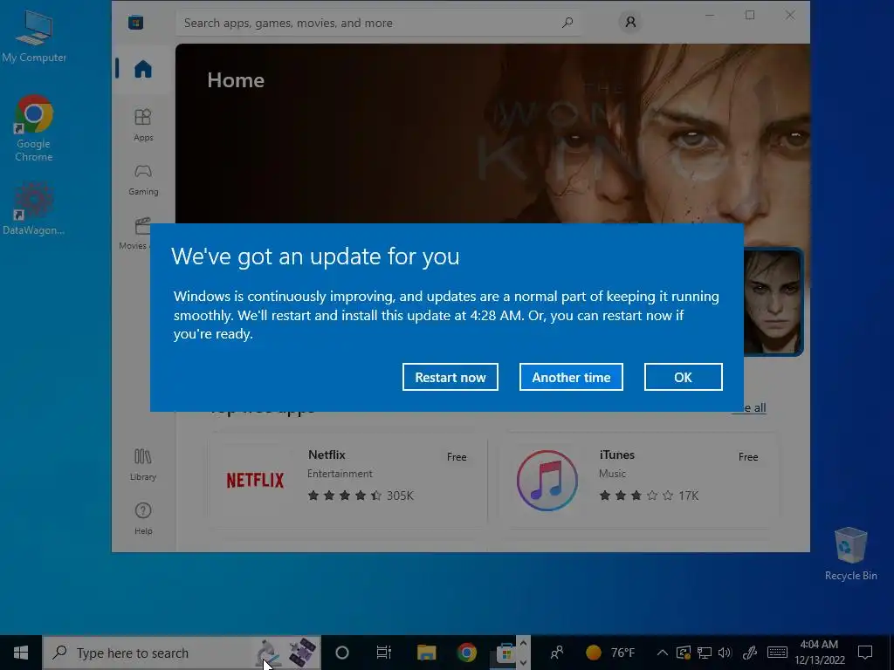The width and height of the screenshot is (894, 670).
Task: Open DataWagon desktop shortcut
Action: click(34, 209)
